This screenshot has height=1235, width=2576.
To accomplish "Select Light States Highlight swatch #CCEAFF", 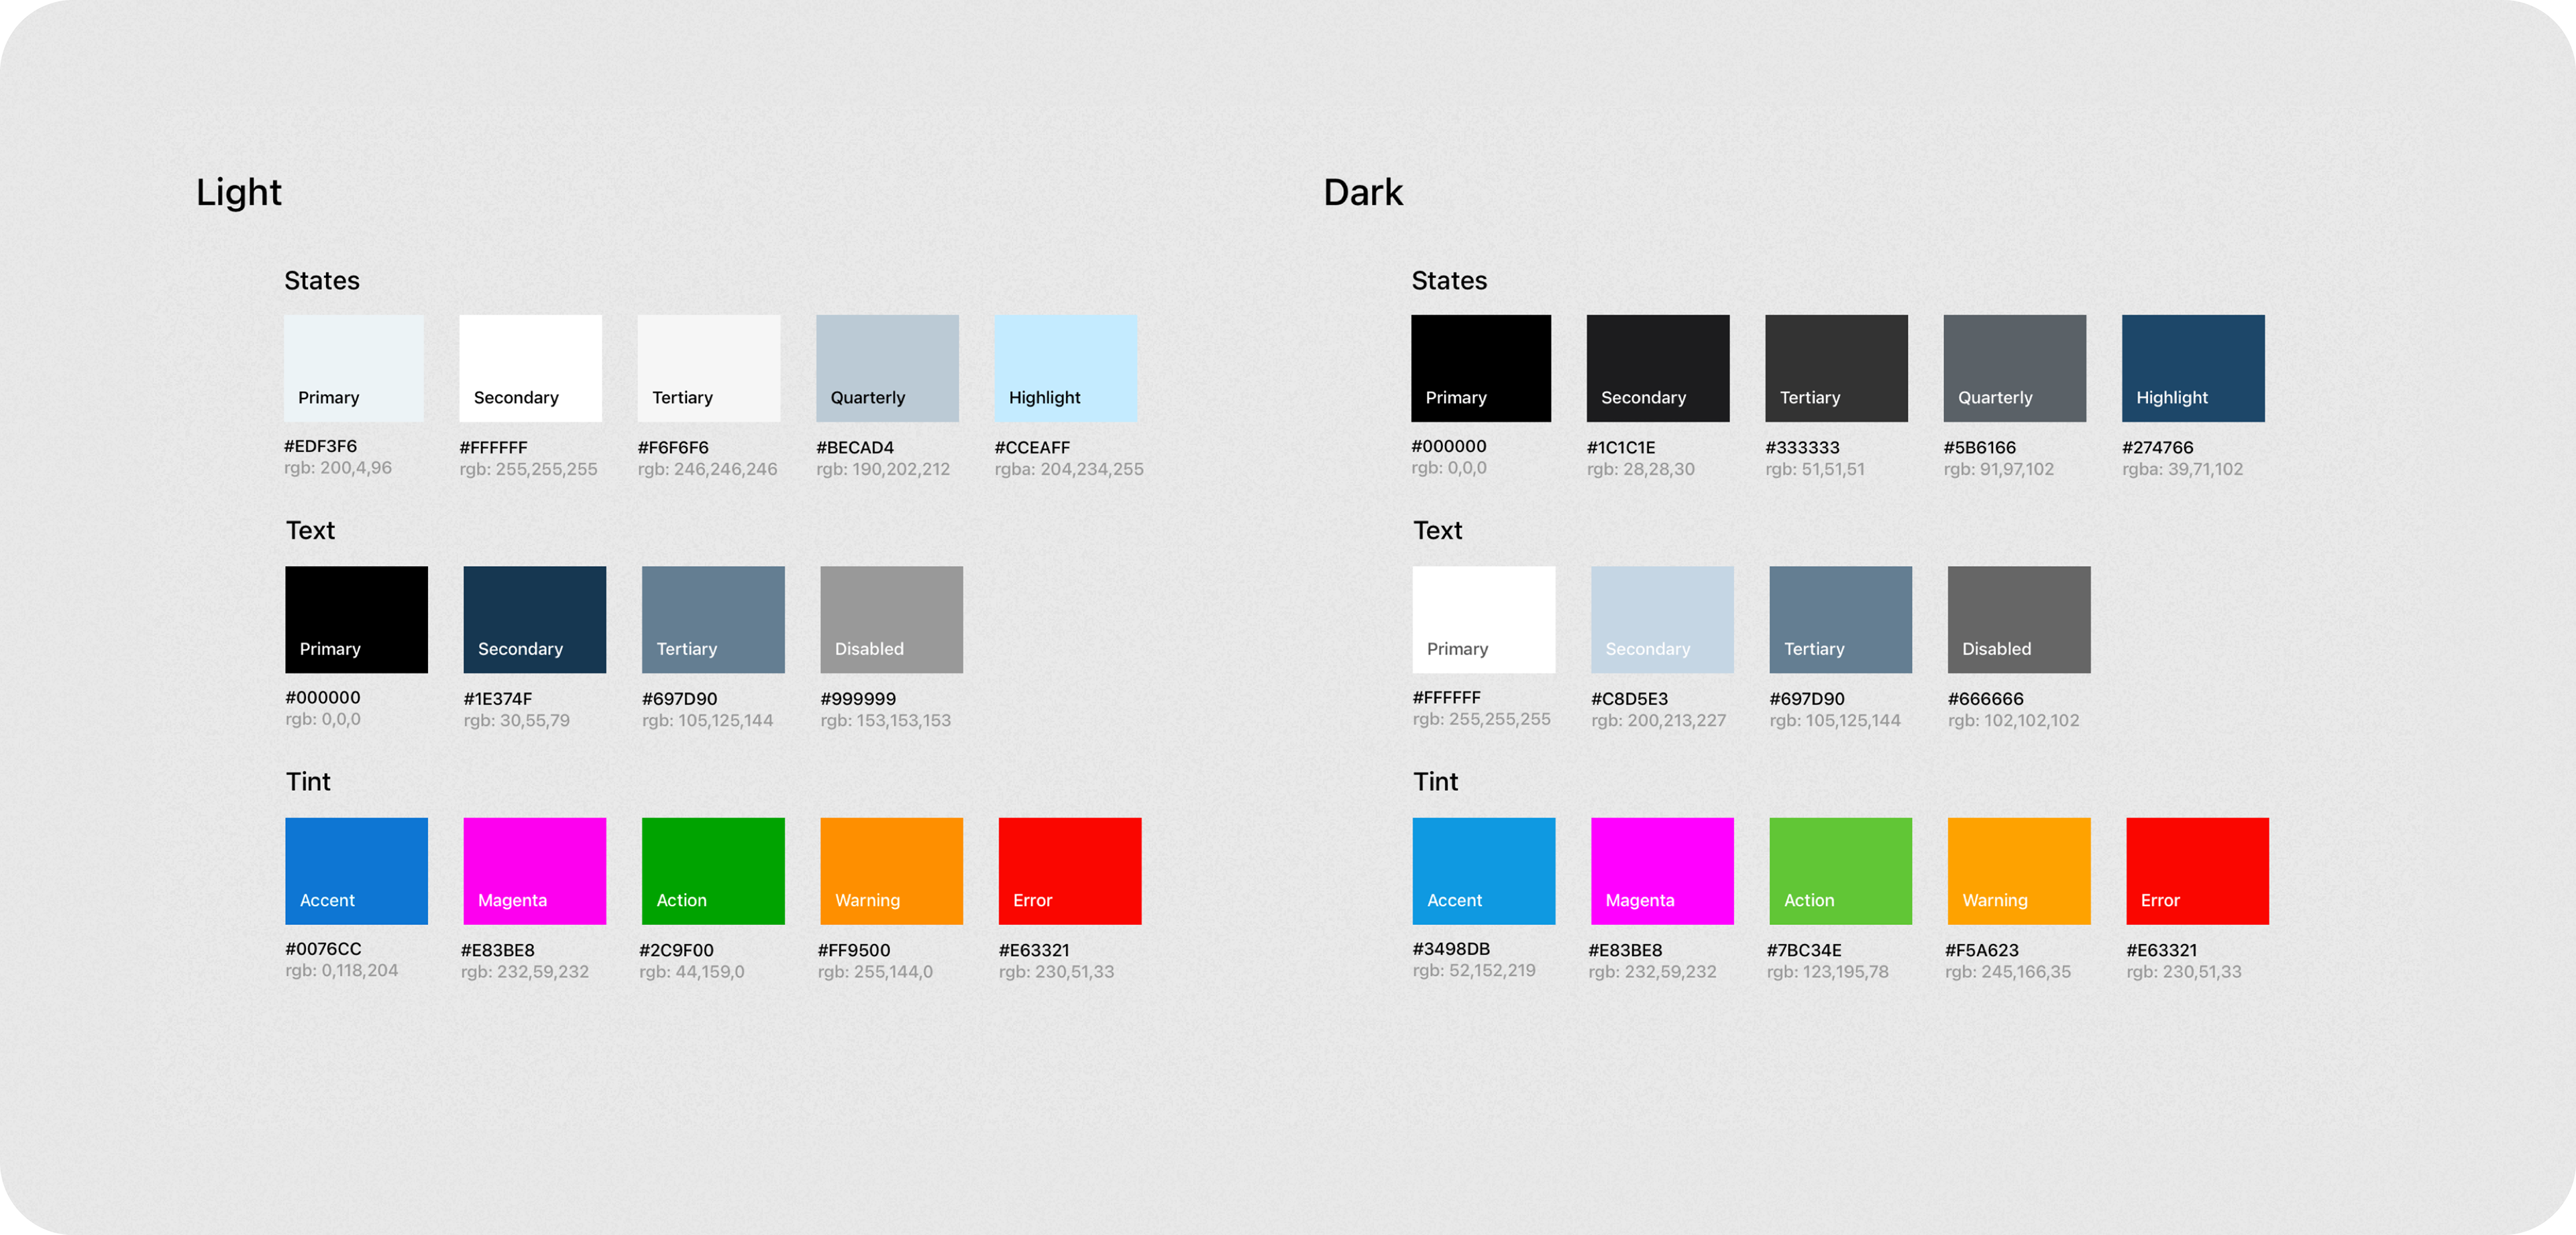I will pos(1066,368).
